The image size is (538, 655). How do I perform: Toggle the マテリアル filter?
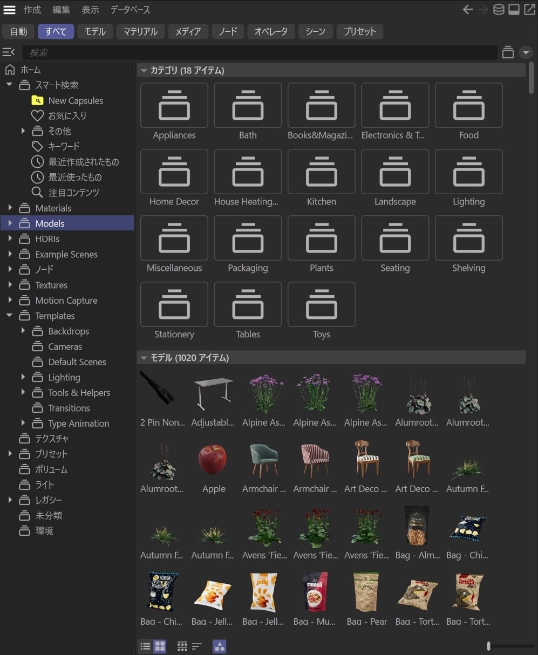click(140, 31)
